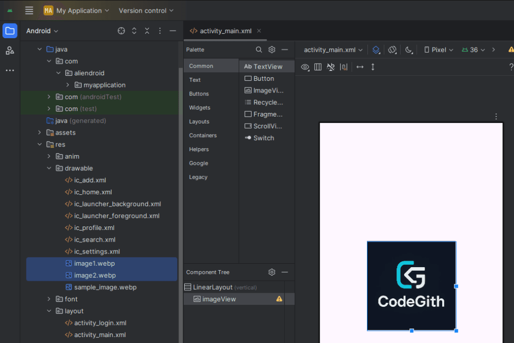Hide the Project panel with minimize icon
514x343 pixels.
coord(173,31)
